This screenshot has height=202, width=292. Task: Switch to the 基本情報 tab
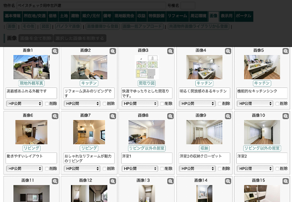(x=12, y=16)
